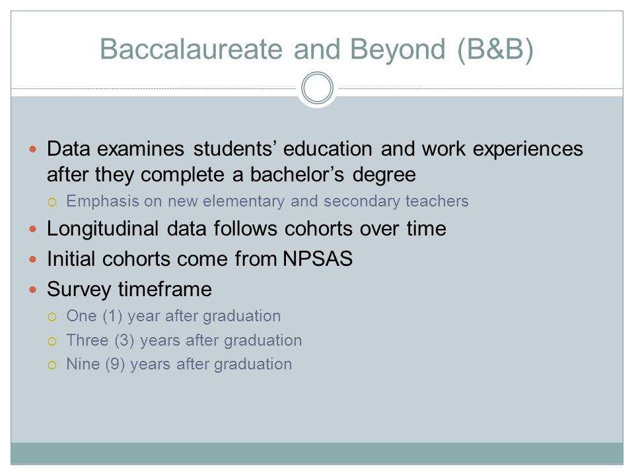This screenshot has height=475, width=634.
Task: Click the orange bullet before Survey timeframe
Action: [x=33, y=290]
